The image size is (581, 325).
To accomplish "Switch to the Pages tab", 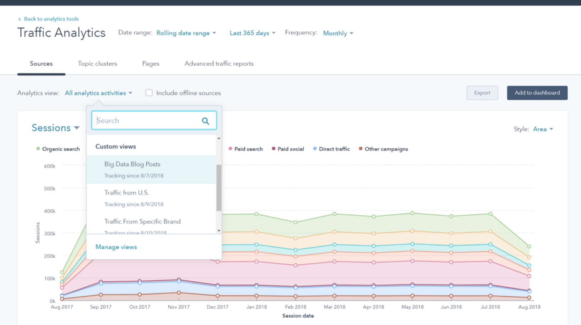I will pyautogui.click(x=151, y=64).
